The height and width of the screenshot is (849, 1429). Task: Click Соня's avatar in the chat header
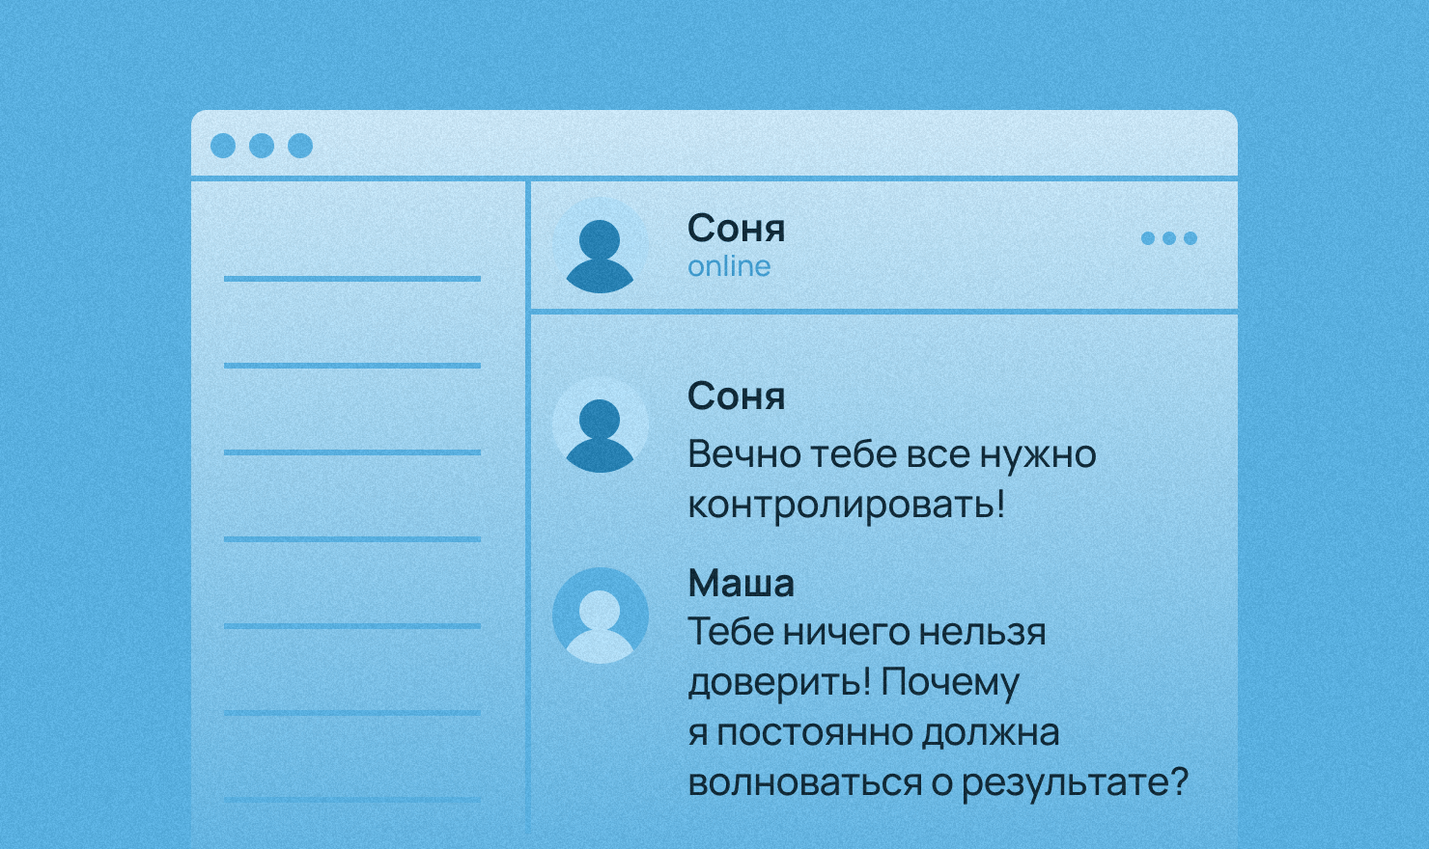tap(600, 245)
